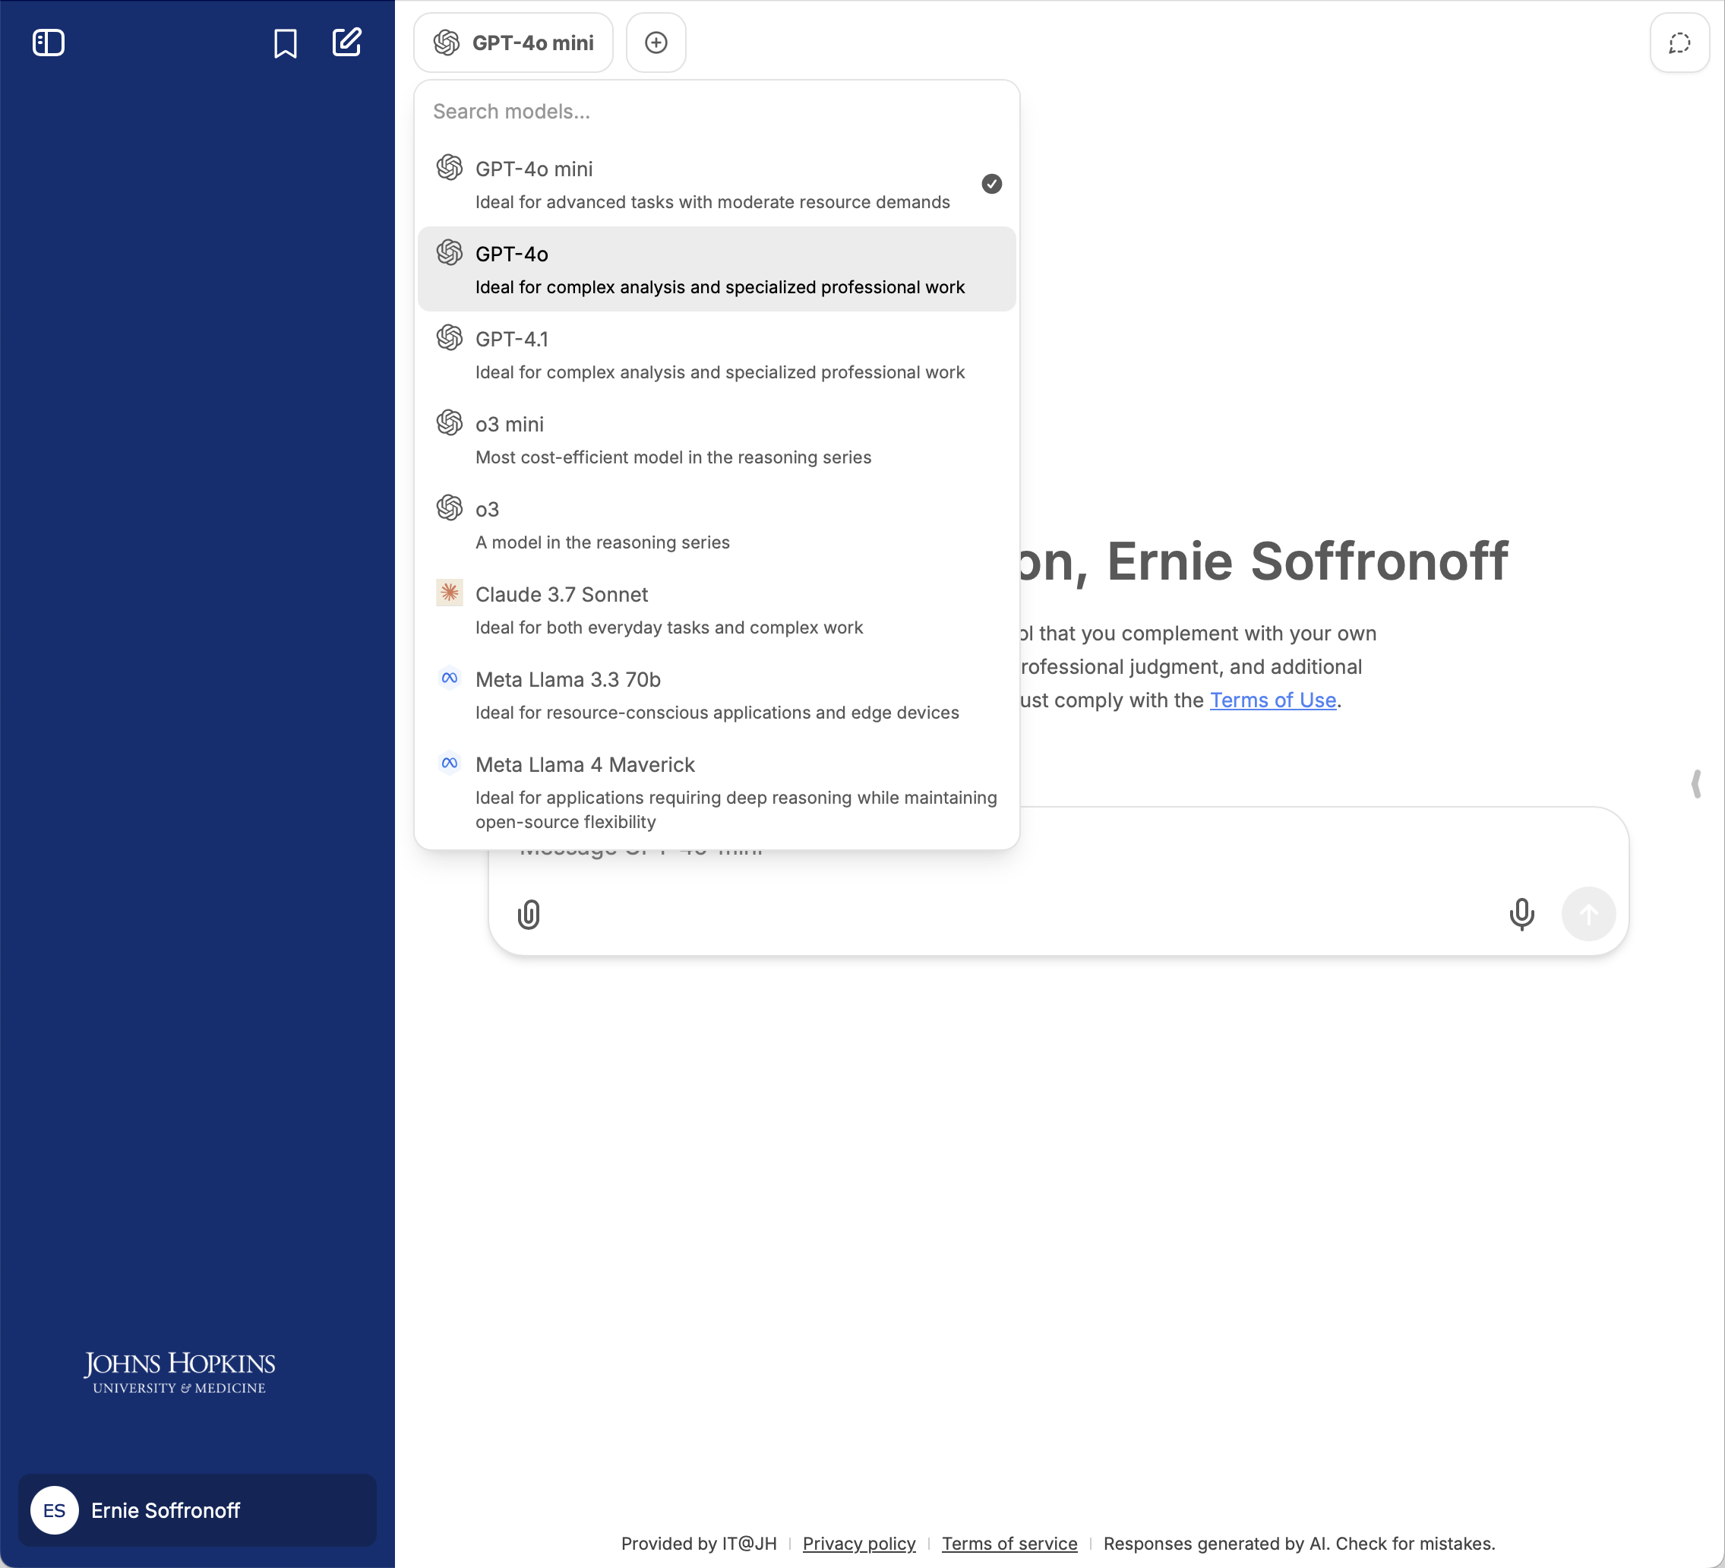Open Terms of service footer link
The height and width of the screenshot is (1568, 1725).
(1009, 1543)
